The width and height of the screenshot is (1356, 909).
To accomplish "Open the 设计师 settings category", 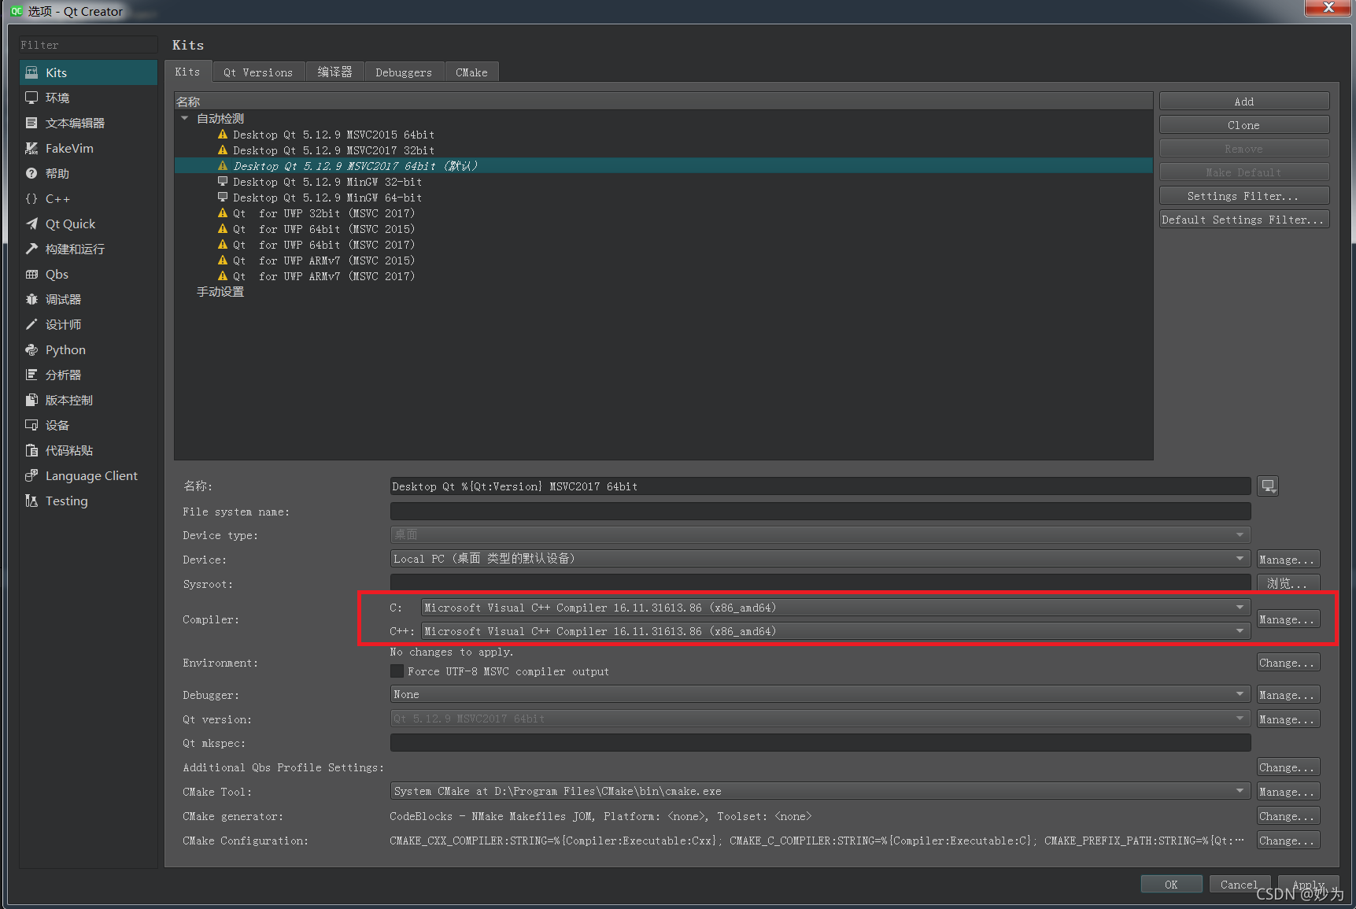I will (x=88, y=324).
